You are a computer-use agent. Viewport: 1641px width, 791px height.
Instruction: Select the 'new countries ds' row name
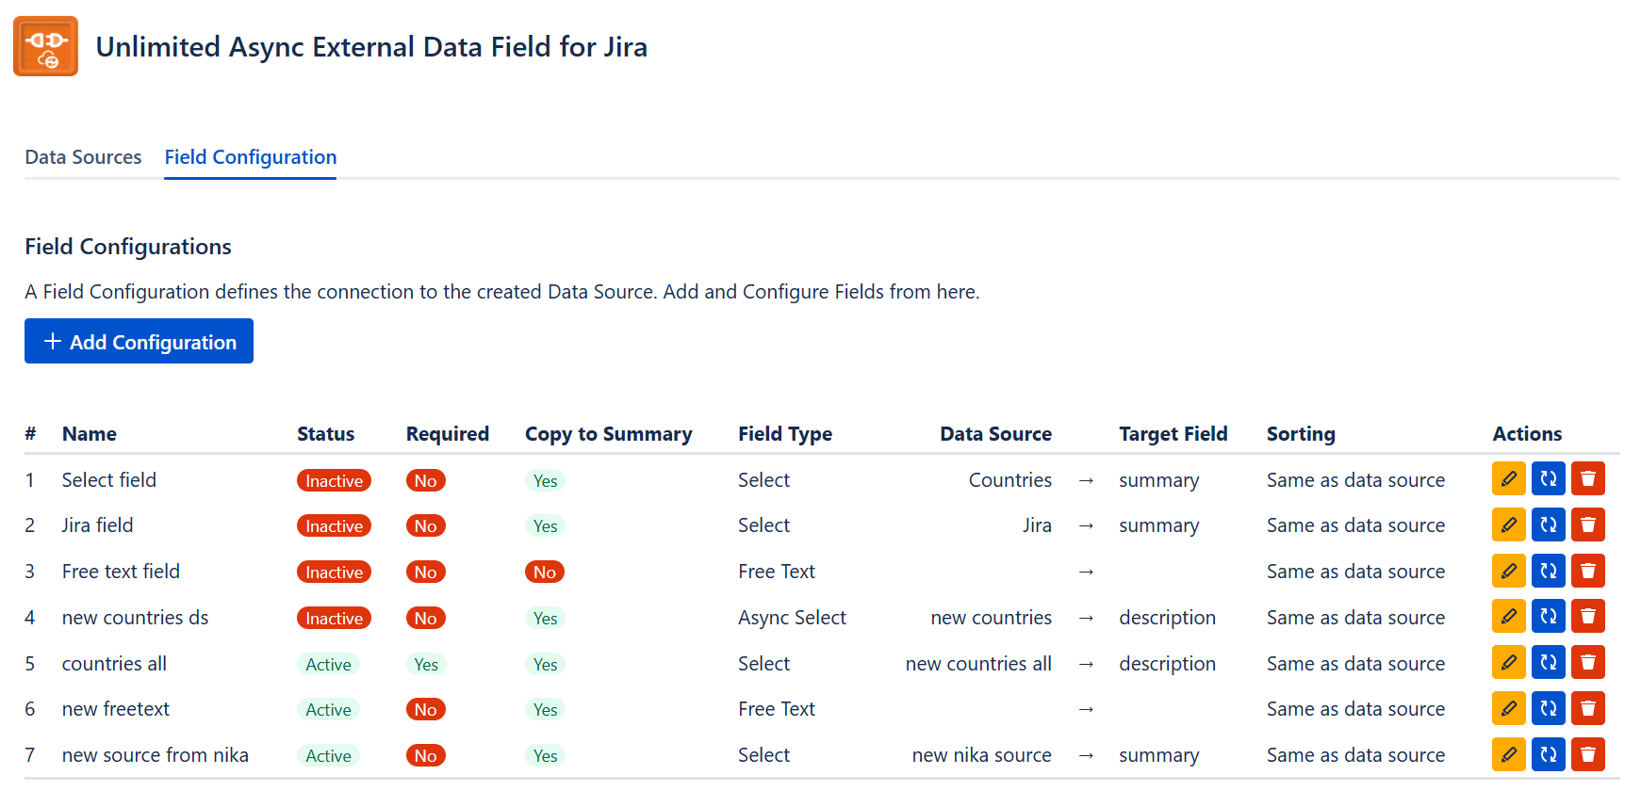pyautogui.click(x=136, y=618)
